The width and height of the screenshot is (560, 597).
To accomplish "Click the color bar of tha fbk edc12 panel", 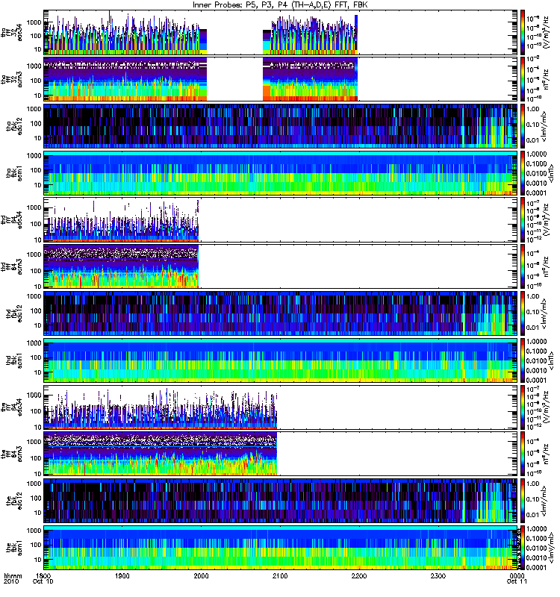I will click(523, 126).
